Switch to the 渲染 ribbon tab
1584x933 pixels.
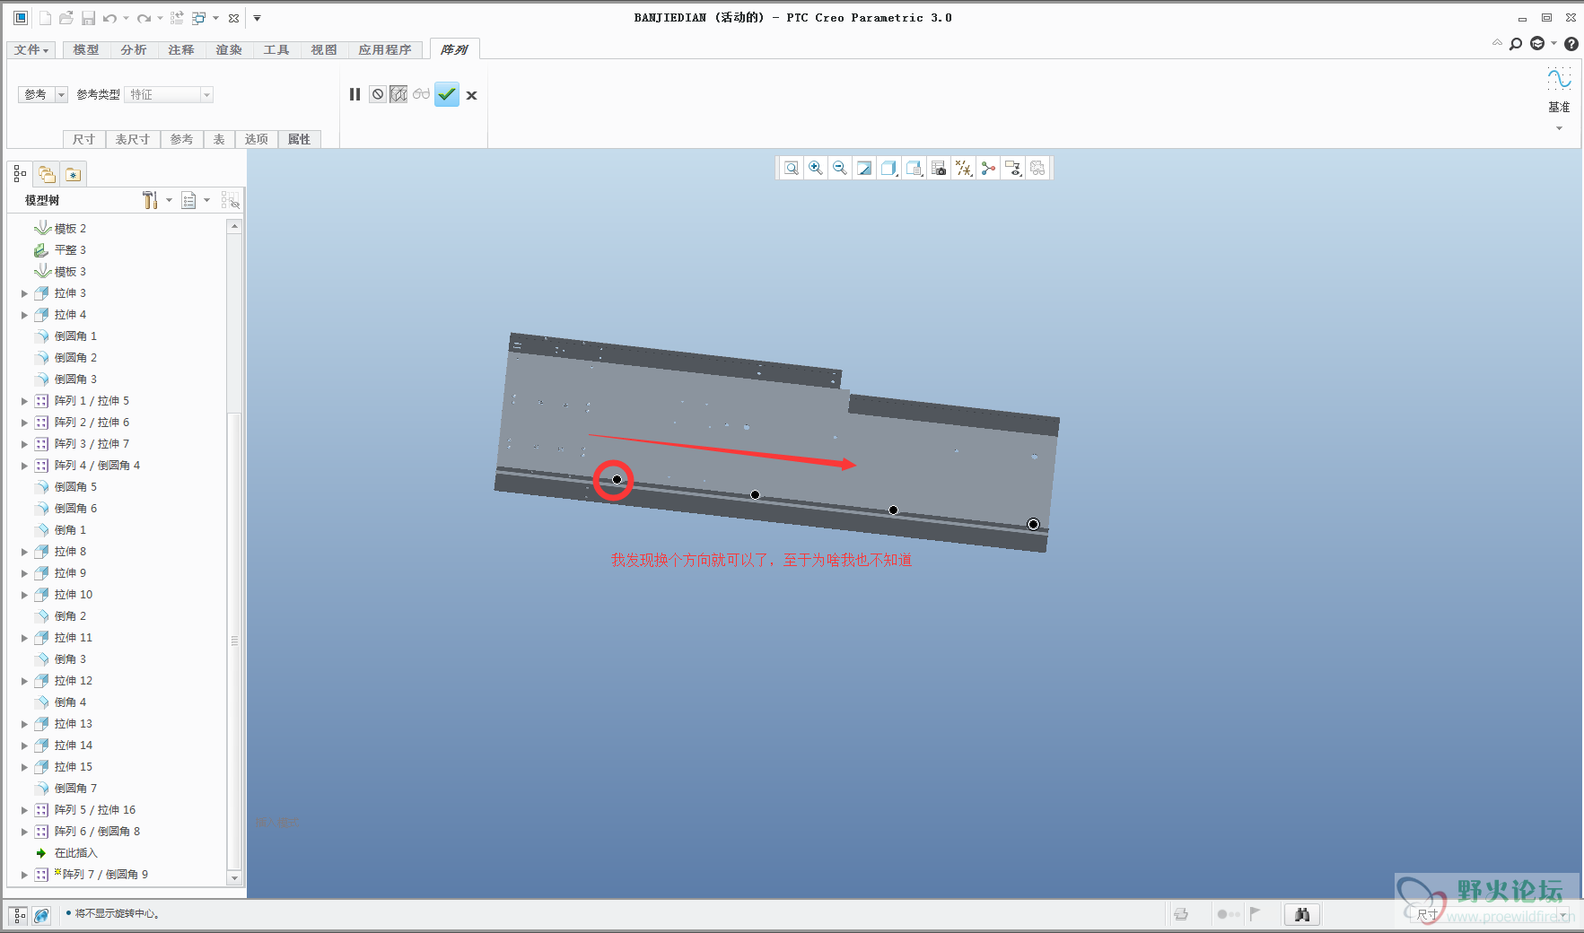point(229,49)
